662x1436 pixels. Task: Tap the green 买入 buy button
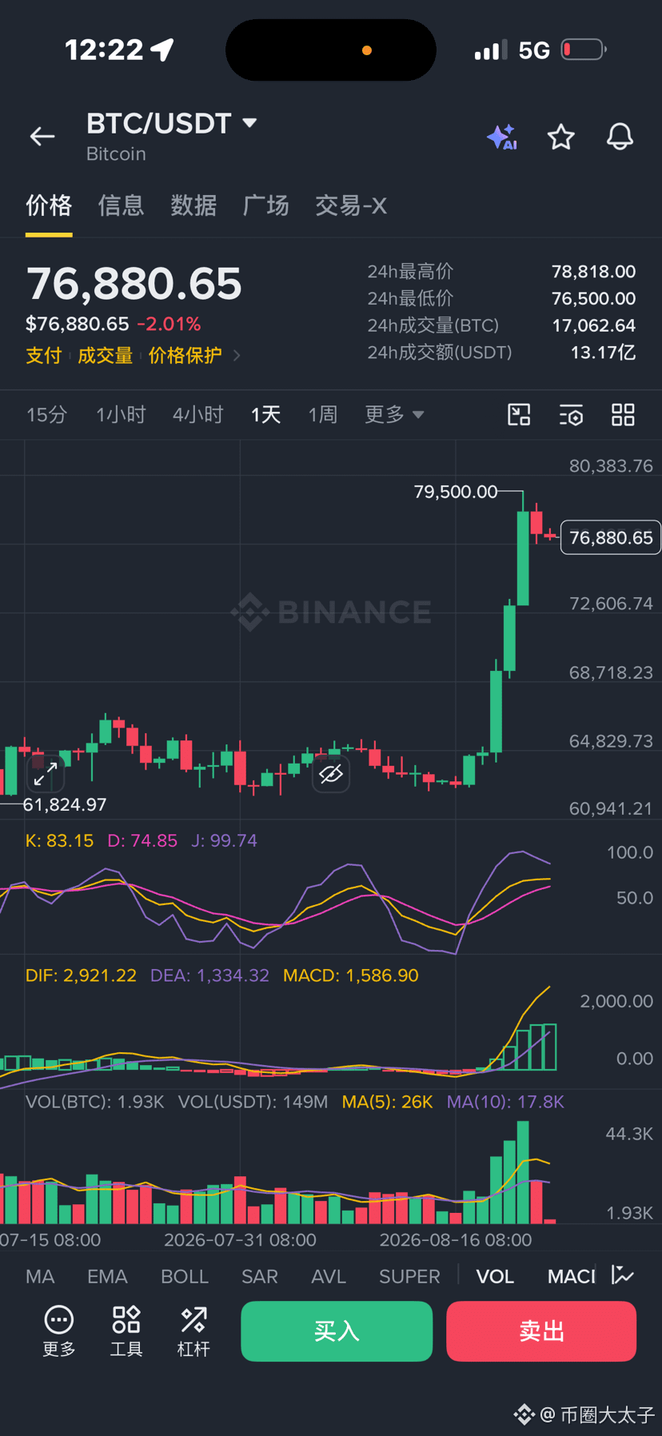click(337, 1331)
